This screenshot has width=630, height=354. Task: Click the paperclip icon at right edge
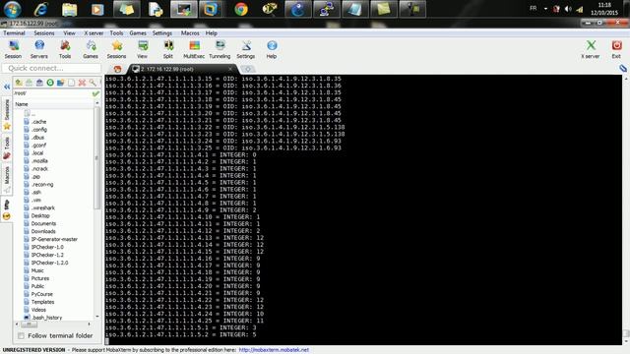click(623, 68)
